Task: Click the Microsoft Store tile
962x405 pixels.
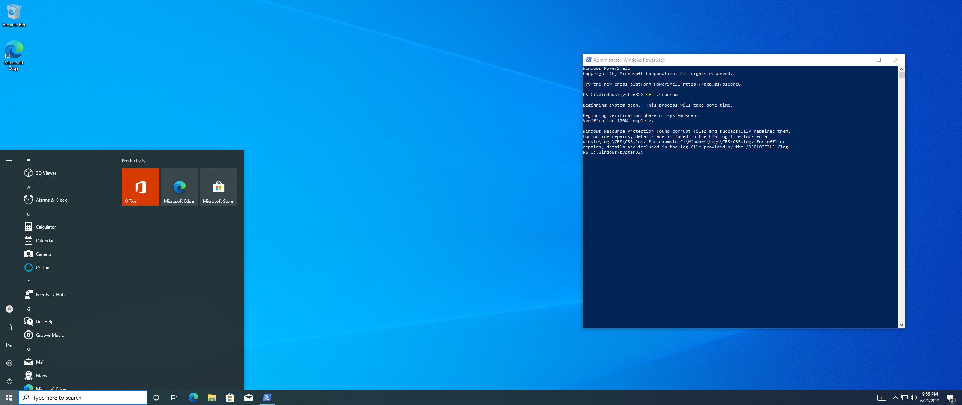Action: tap(219, 187)
